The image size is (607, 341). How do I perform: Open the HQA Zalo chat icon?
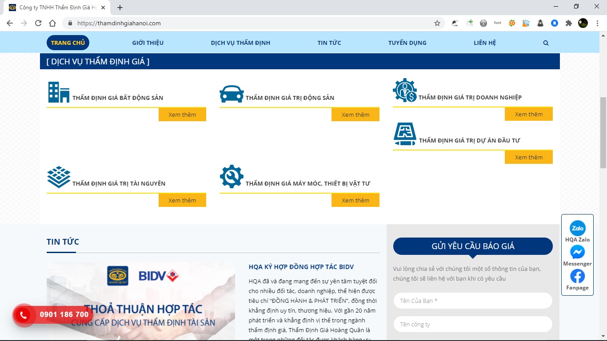[x=578, y=228]
